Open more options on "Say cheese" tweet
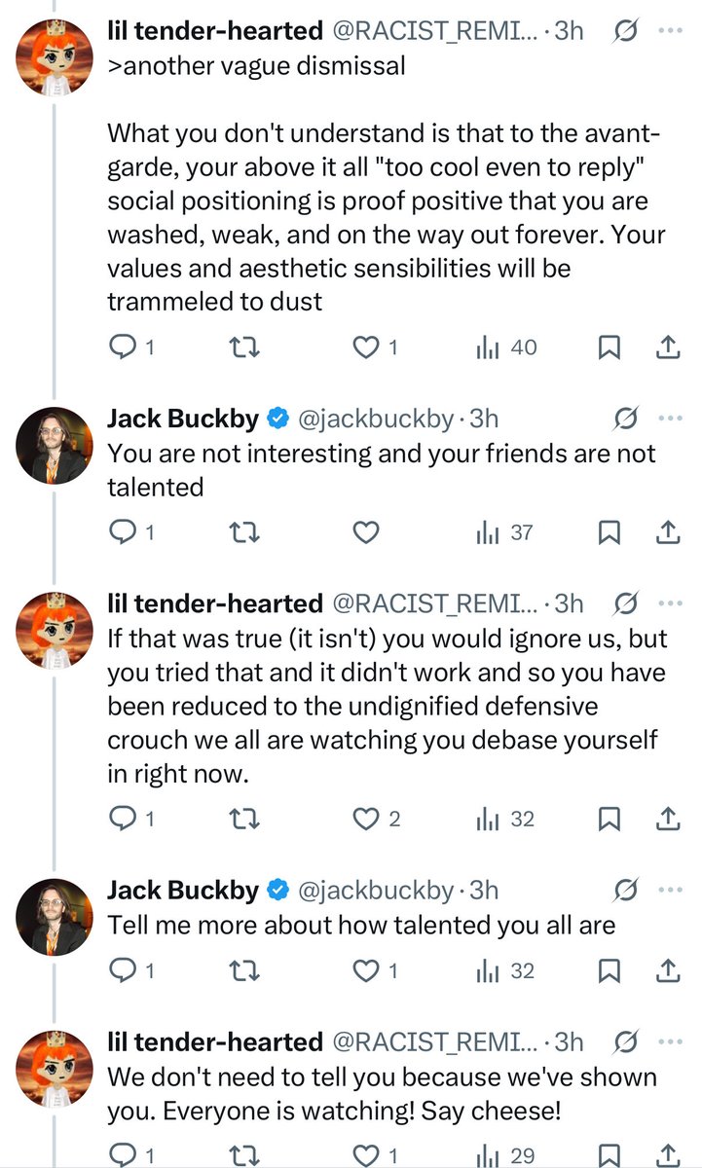 [671, 1042]
